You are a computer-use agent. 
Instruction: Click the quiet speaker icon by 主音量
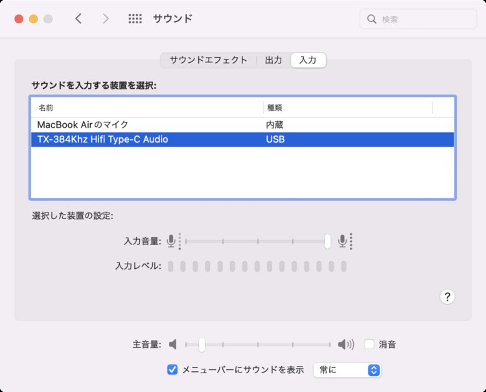(173, 345)
